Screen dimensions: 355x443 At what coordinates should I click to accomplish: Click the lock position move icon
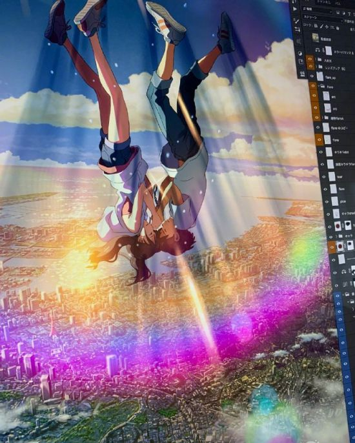tap(327, 27)
